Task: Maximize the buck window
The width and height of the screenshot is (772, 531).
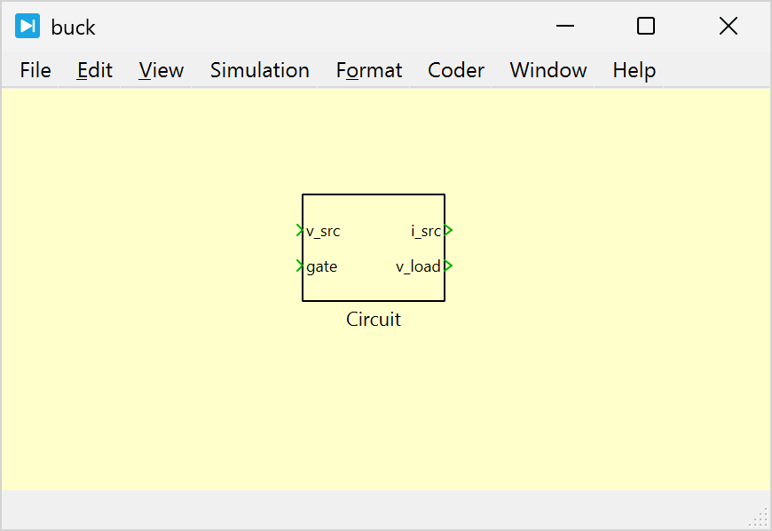Action: click(x=646, y=27)
